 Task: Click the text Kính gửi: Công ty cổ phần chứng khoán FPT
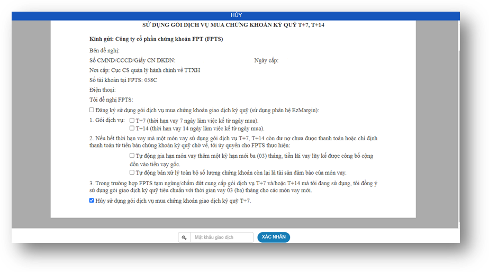point(156,39)
